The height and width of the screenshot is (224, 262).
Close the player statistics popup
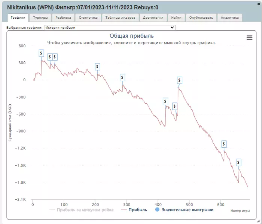(x=259, y=4)
